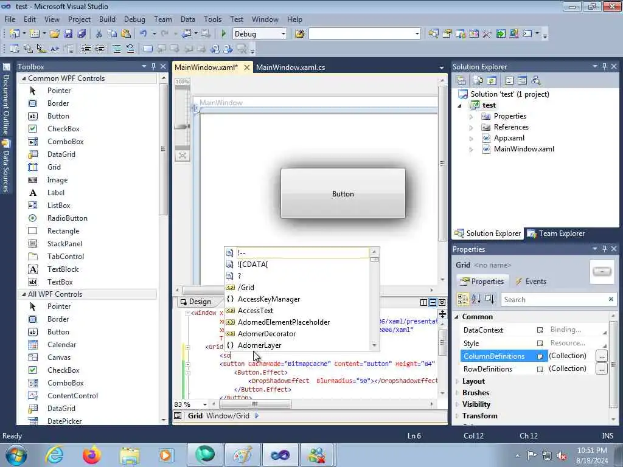Click the Copy toolbar icon
Image resolution: width=623 pixels, height=467 pixels.
click(x=113, y=34)
